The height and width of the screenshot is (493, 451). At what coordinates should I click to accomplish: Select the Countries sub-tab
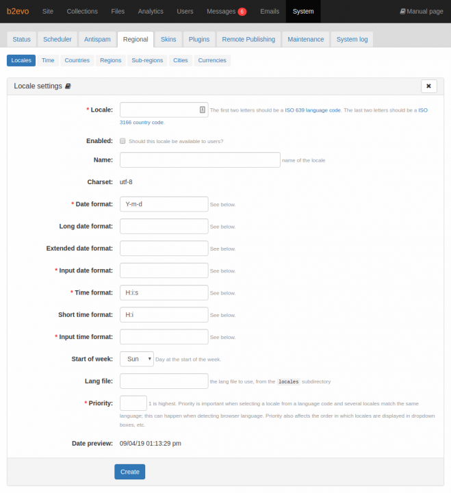pos(77,60)
